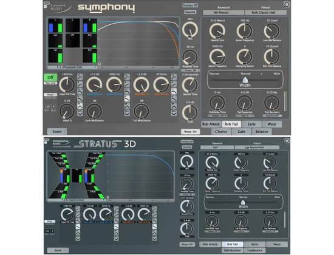334x255 pixels.
Task: Open the search magnifier in Stratus 3D
Action: 287,141
